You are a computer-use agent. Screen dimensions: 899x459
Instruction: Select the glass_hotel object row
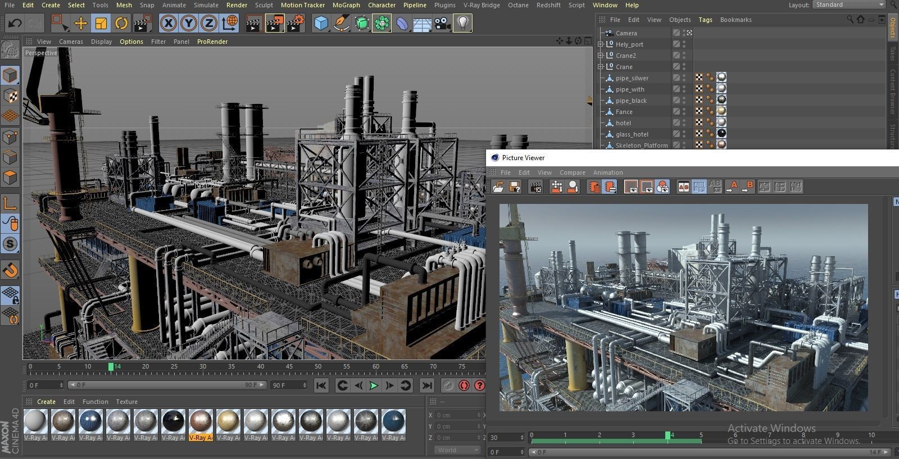632,134
